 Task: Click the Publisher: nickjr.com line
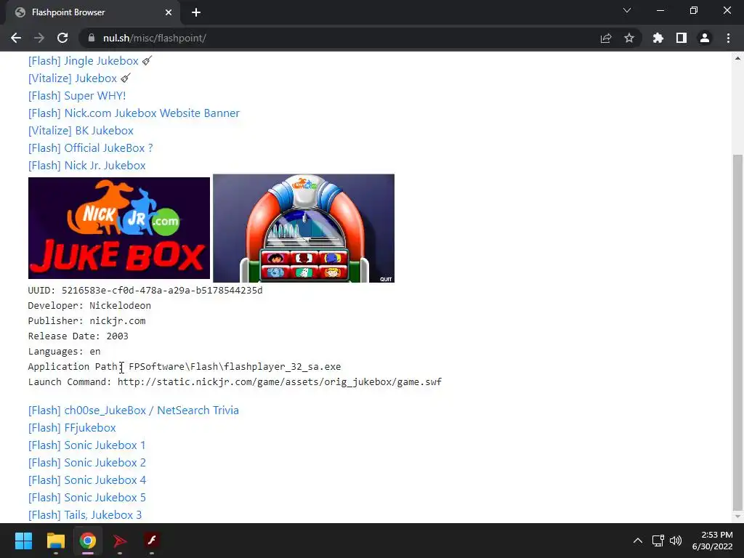(x=87, y=321)
